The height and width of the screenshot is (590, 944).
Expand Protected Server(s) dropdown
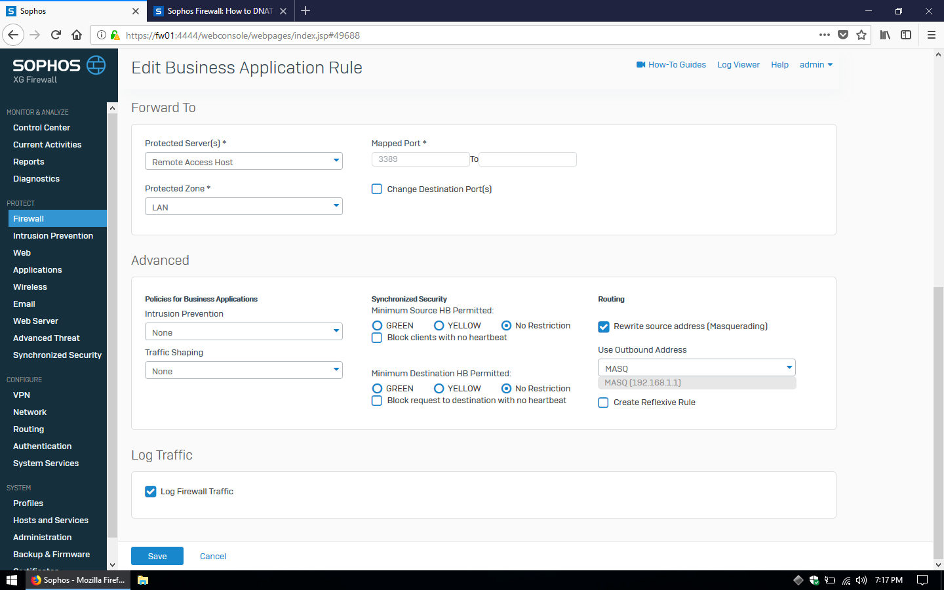coord(244,161)
